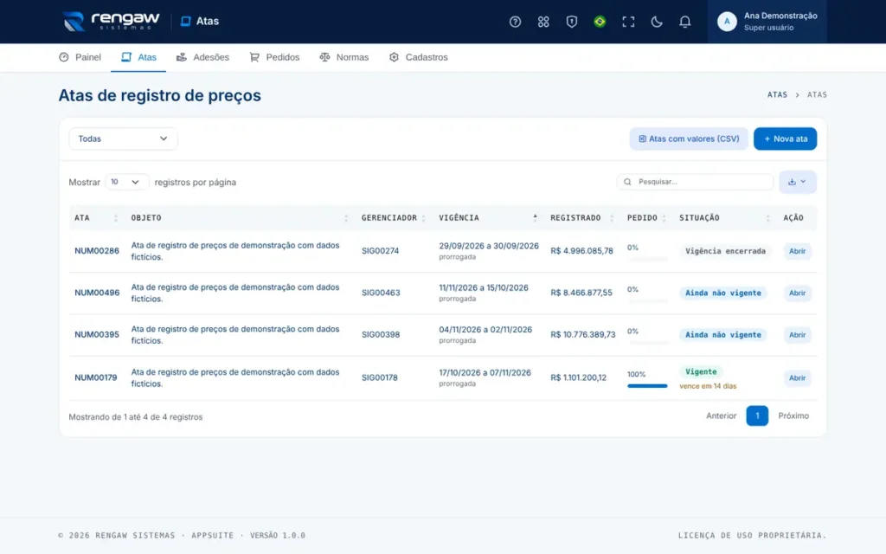Click the Pesquisar search field
The image size is (886, 554).
[x=695, y=182]
